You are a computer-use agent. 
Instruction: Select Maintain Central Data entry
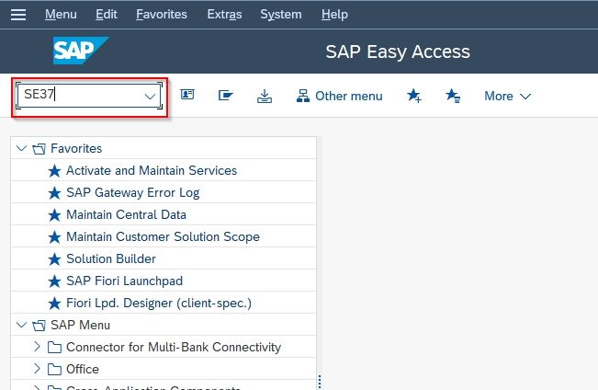(x=126, y=214)
